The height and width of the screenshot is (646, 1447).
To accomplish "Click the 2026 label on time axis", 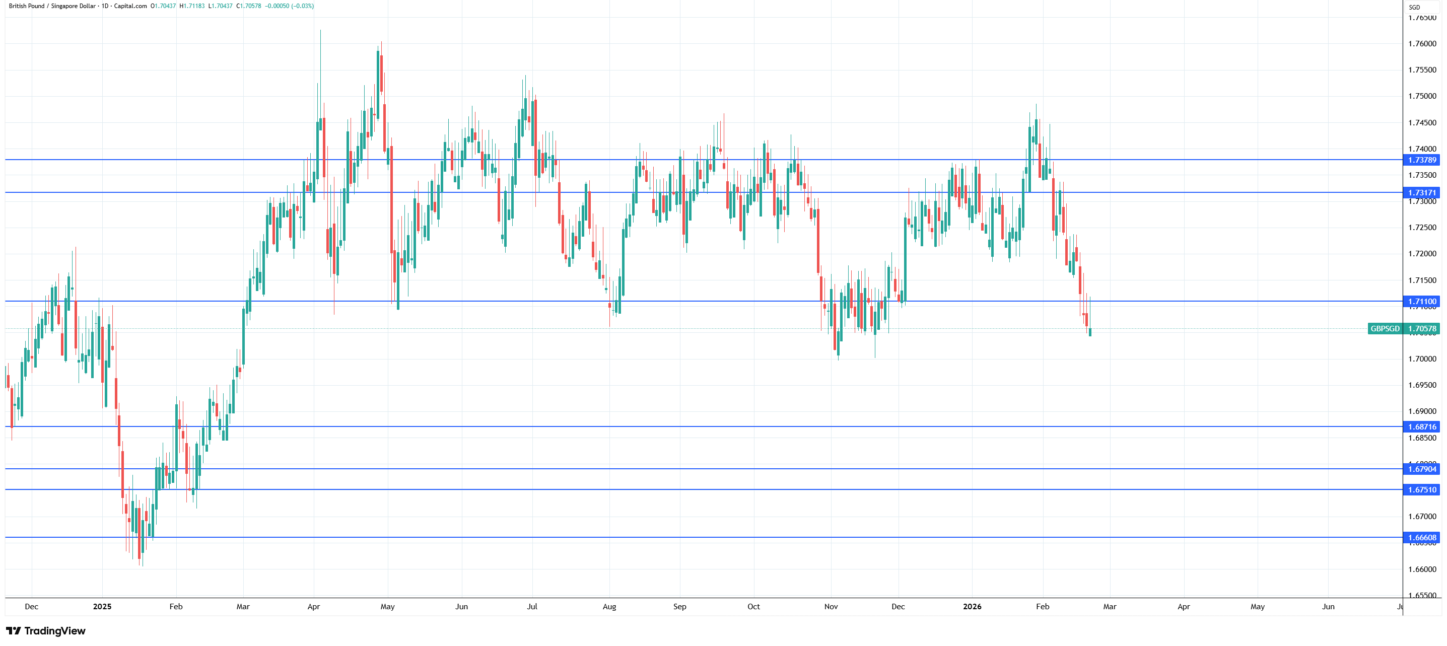I will pos(972,607).
